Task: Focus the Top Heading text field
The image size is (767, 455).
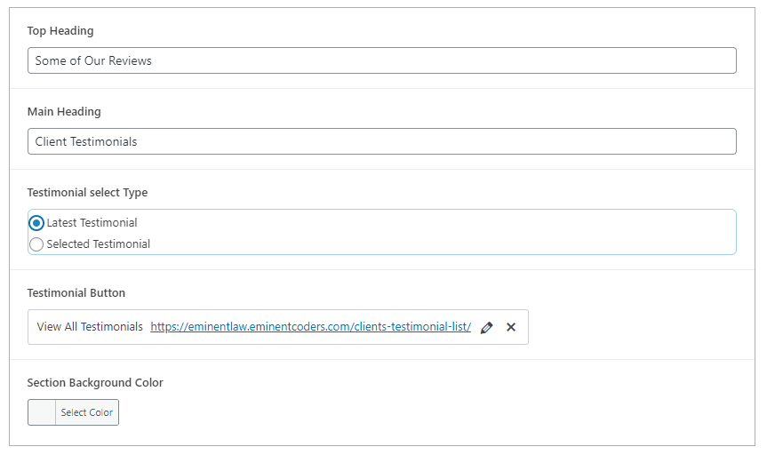Action: [x=382, y=60]
